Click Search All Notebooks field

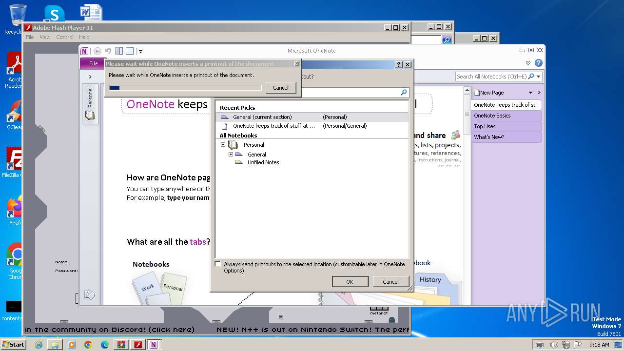(x=491, y=77)
